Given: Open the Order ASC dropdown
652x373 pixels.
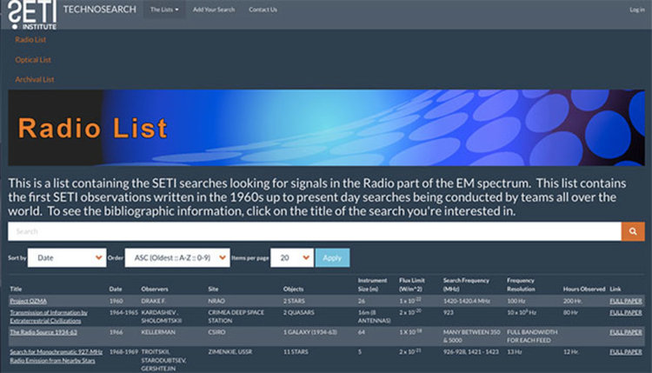Looking at the screenshot, I should (x=177, y=258).
